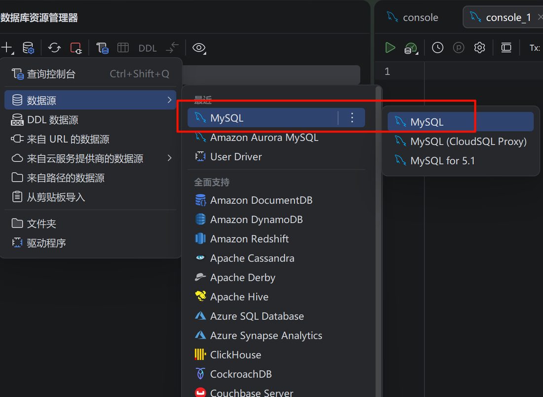
Task: Click the 数据库资源管理器 panel title
Action: coord(39,18)
